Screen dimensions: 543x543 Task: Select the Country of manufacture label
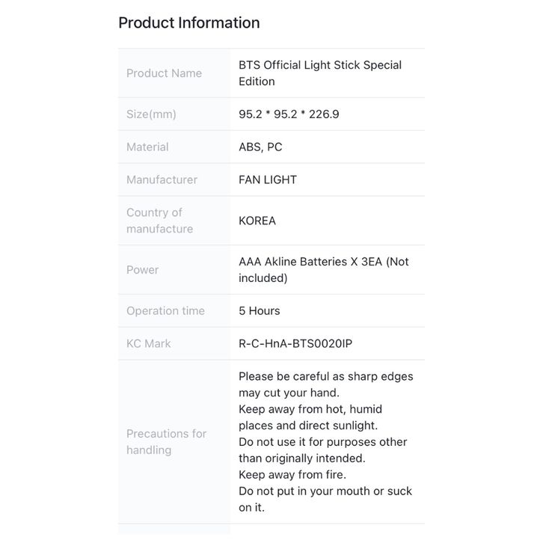pyautogui.click(x=159, y=221)
